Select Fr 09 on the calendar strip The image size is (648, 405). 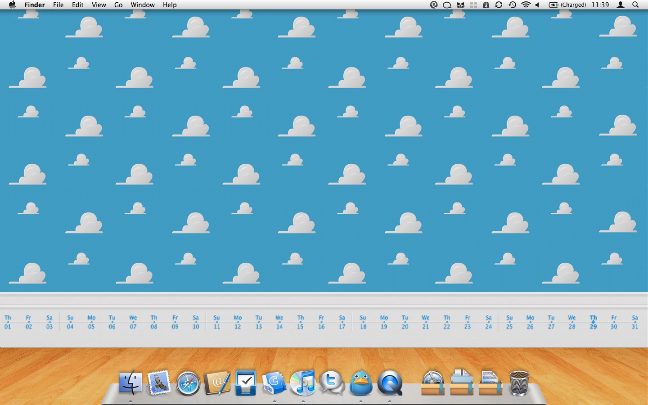(x=175, y=322)
